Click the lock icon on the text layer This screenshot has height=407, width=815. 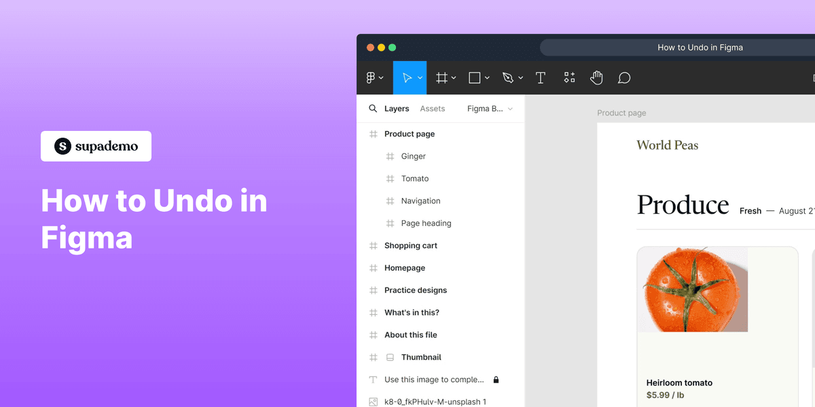pyautogui.click(x=494, y=379)
